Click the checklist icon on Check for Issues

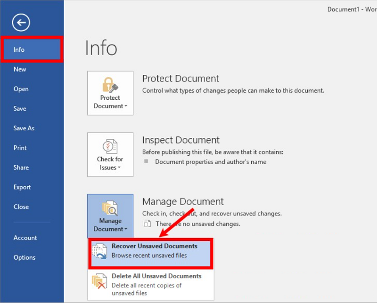[x=110, y=146]
